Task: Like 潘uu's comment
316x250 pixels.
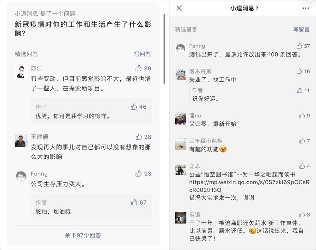Action: coord(302,116)
